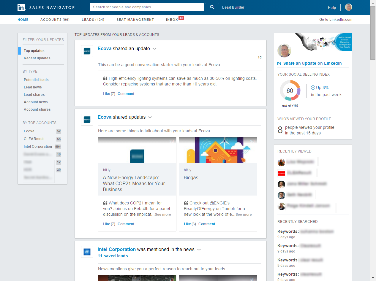Expand options for 'Ecova shared updates'
This screenshot has height=281, width=376.
pos(150,118)
